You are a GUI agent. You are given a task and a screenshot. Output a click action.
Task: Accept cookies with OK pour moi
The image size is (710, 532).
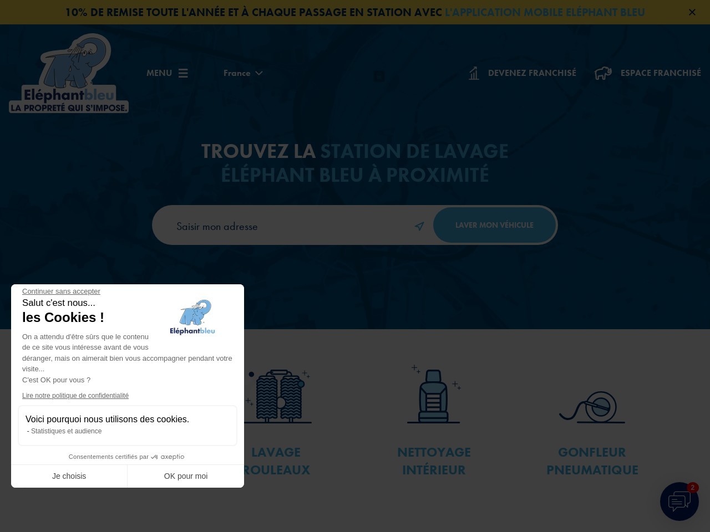coord(186,476)
